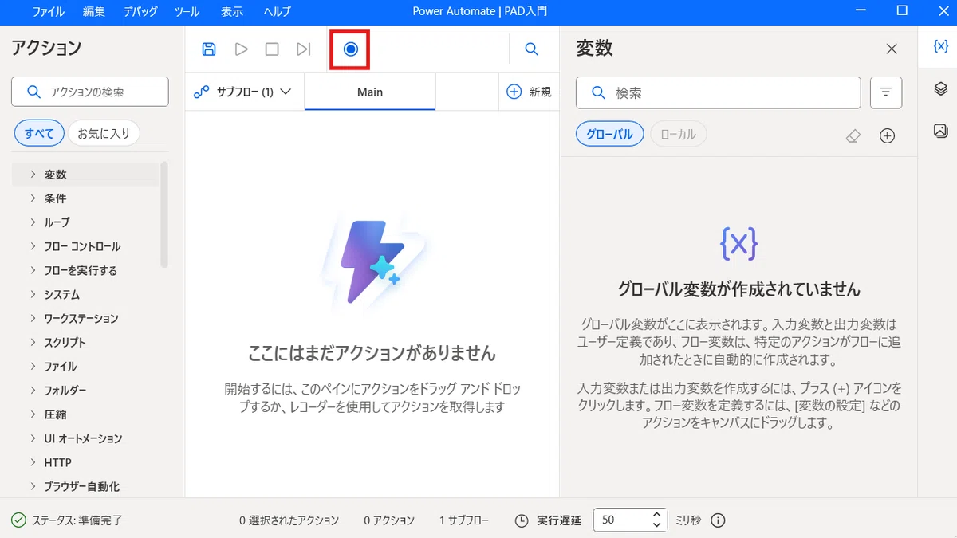Click the clock icon beside 実行遅延

click(522, 520)
